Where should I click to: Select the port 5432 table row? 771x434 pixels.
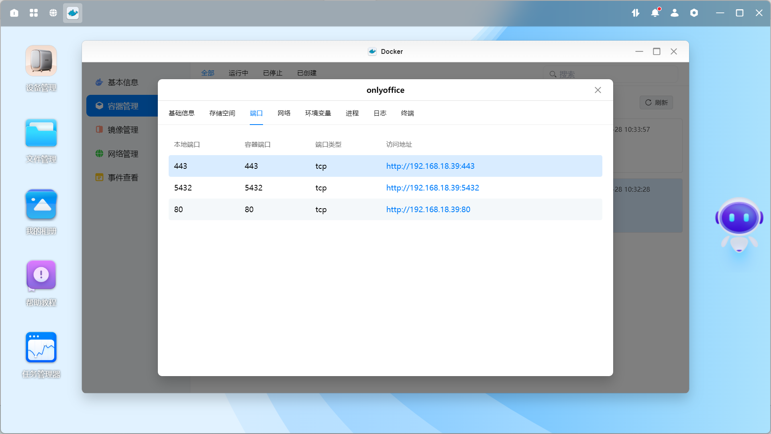[x=281, y=188]
